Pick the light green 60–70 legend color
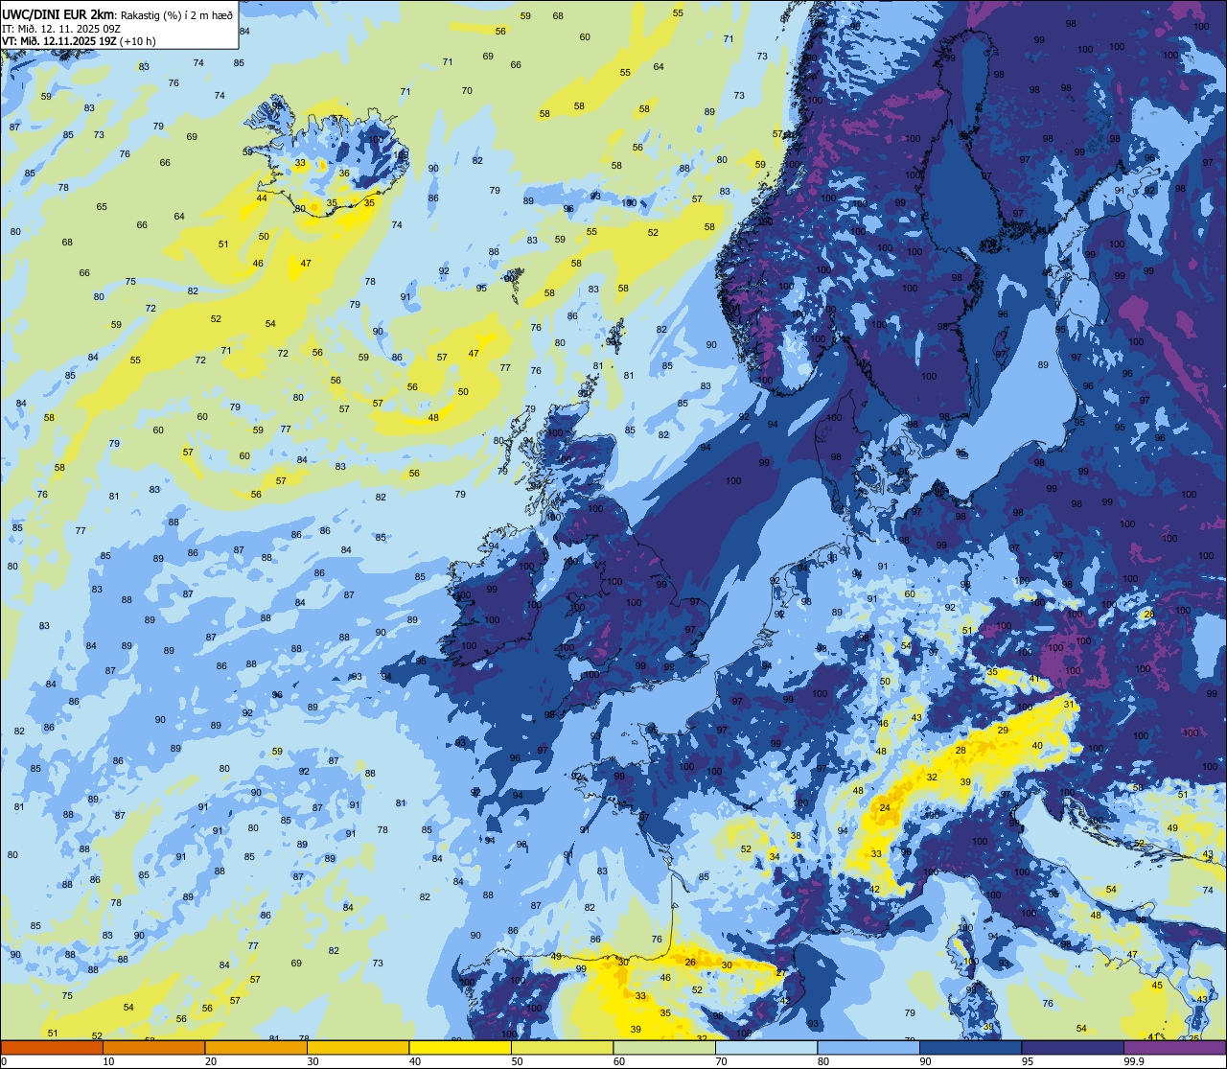 664,1047
